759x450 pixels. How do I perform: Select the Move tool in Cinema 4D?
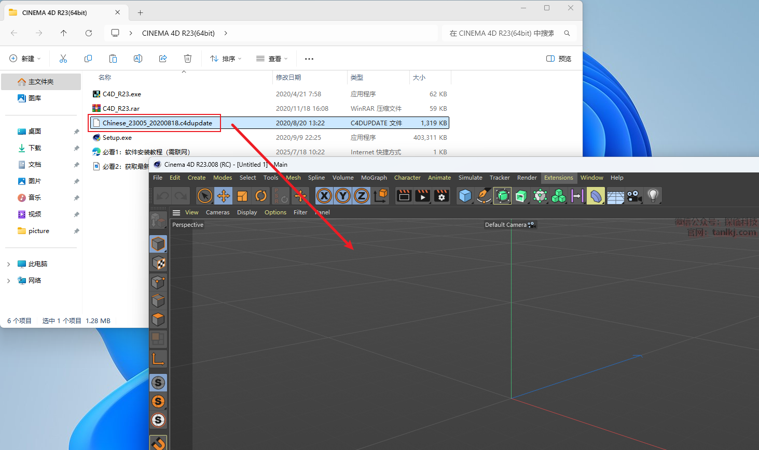pos(224,196)
